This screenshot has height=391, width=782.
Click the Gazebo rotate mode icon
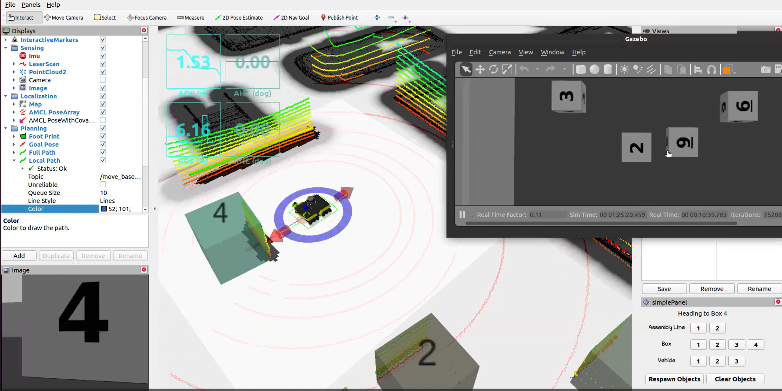pyautogui.click(x=494, y=70)
